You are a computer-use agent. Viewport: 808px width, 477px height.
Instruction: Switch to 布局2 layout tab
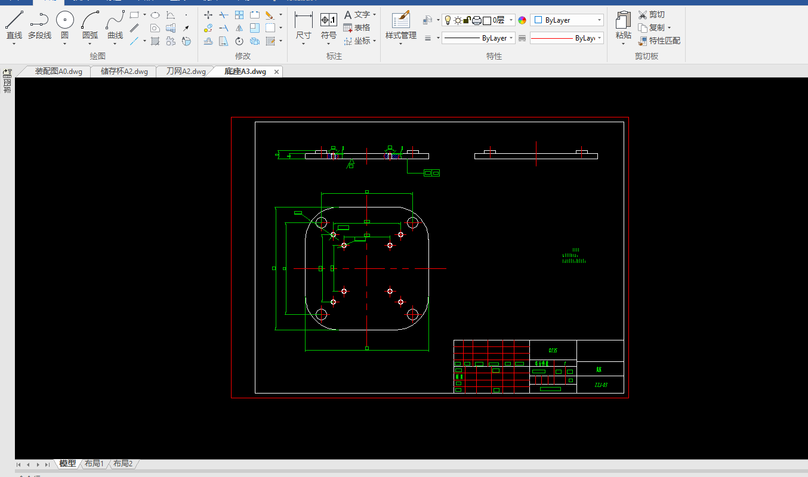coord(123,463)
